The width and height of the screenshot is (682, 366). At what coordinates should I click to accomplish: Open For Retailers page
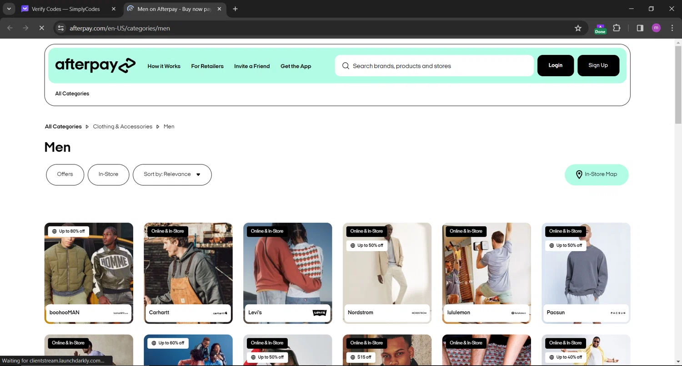[x=207, y=66]
